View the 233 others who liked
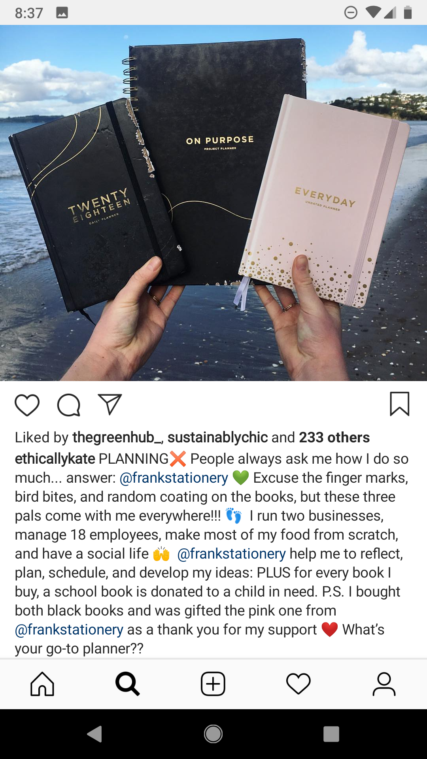 tap(334, 437)
